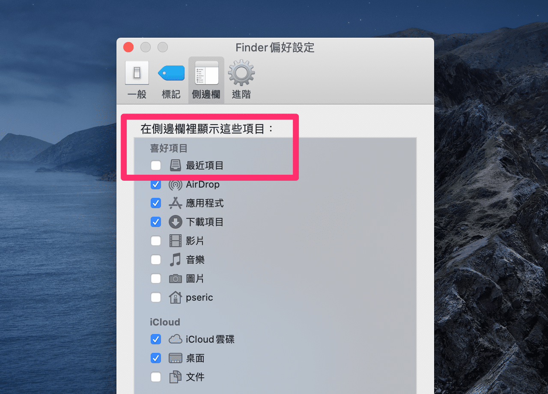Click the 音樂 music note icon
The height and width of the screenshot is (394, 548).
click(x=176, y=260)
